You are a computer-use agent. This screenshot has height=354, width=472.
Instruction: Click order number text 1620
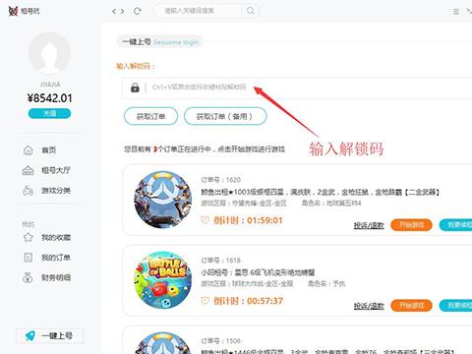coord(221,180)
